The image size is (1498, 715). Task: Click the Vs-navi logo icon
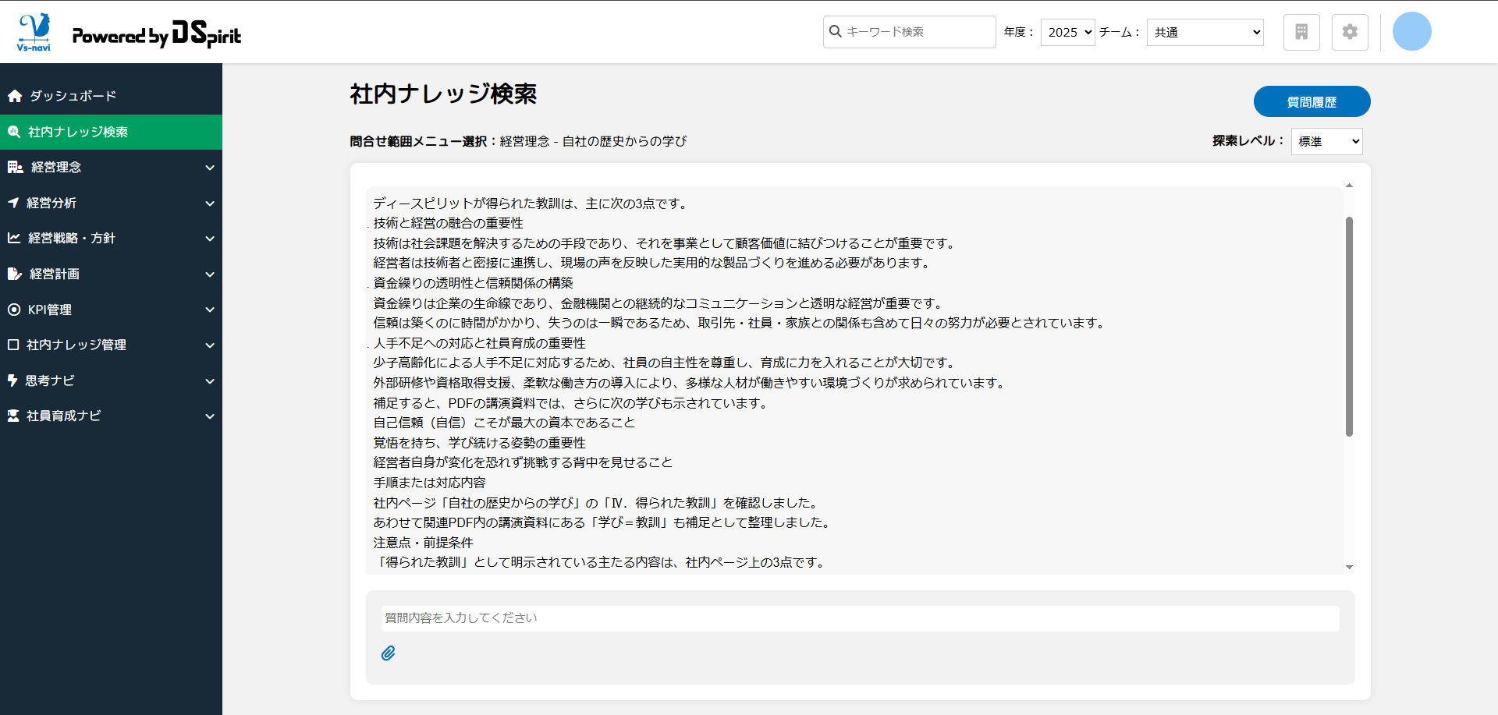click(x=34, y=32)
